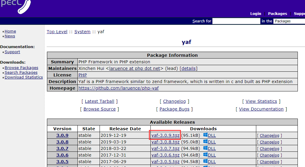Go to Top Level breadcrumb
The width and height of the screenshot is (305, 167).
[x=57, y=32]
